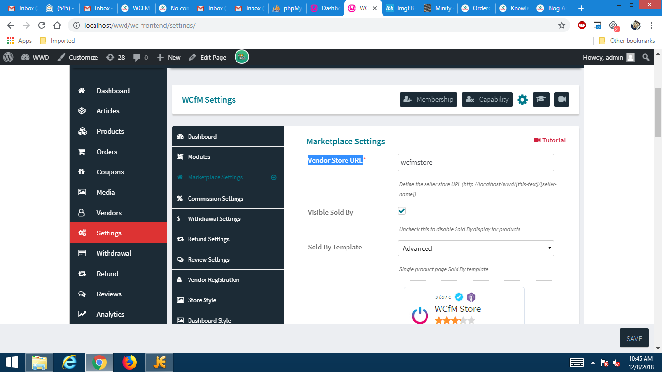View the 28 pending updates
662x372 pixels.
click(x=115, y=57)
